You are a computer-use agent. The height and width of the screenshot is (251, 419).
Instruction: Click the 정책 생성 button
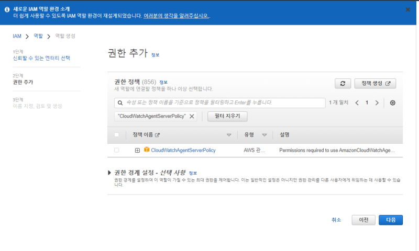click(x=375, y=84)
